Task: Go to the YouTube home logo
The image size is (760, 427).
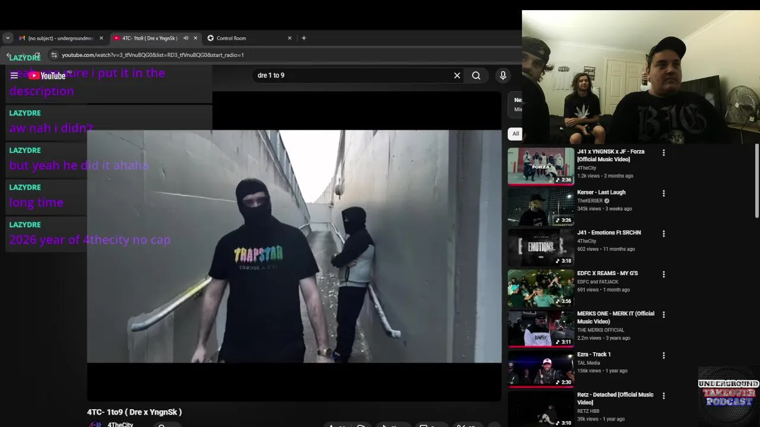Action: tap(47, 75)
